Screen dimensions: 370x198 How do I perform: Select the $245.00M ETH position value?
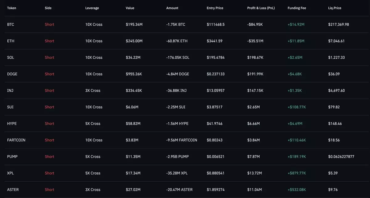(134, 41)
